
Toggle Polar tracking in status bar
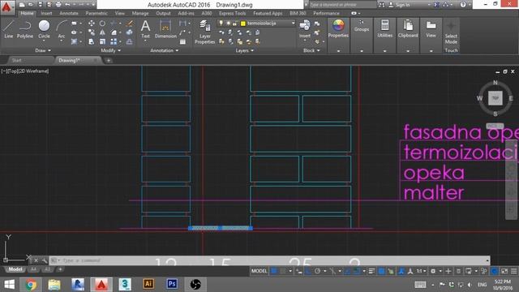click(x=318, y=271)
